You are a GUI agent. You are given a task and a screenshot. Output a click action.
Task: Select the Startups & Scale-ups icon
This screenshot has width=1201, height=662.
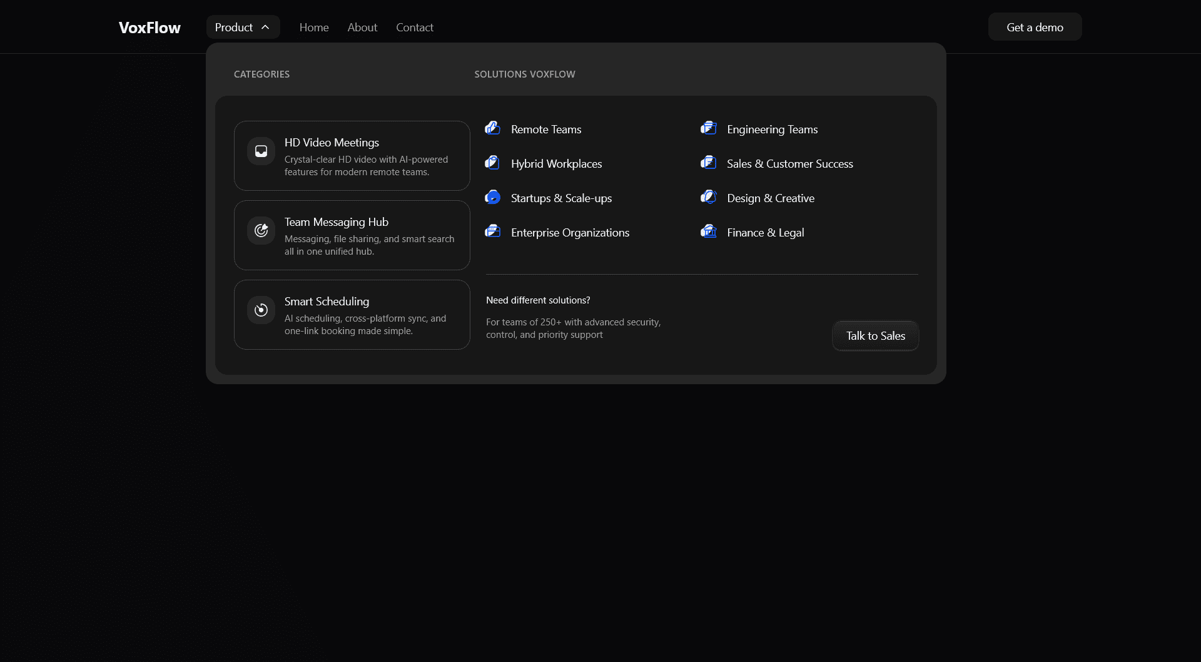[x=493, y=196]
